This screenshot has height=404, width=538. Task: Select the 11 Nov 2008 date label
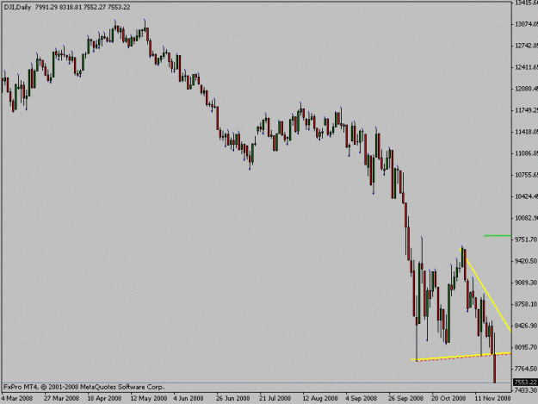[492, 399]
